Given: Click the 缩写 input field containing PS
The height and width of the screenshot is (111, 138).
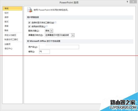Looking at the screenshot, I should pyautogui.click(x=44, y=52).
